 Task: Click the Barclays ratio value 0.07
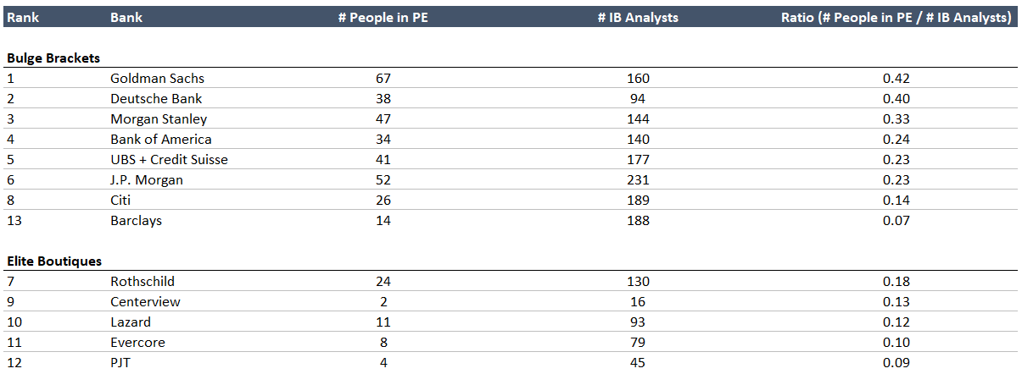[896, 221]
